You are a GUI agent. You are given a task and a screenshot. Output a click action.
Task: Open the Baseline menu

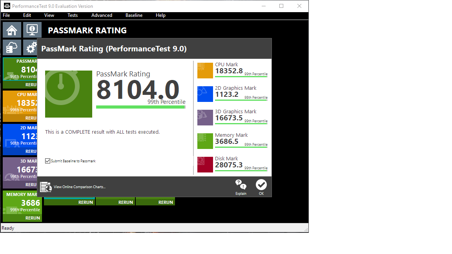(x=134, y=15)
